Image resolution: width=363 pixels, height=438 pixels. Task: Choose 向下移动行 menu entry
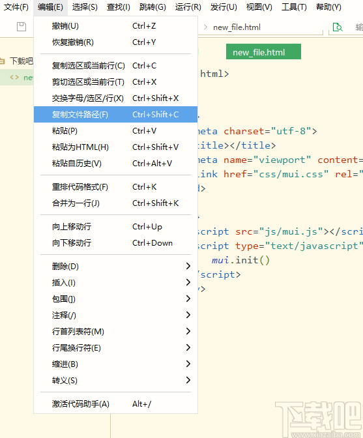115,242
